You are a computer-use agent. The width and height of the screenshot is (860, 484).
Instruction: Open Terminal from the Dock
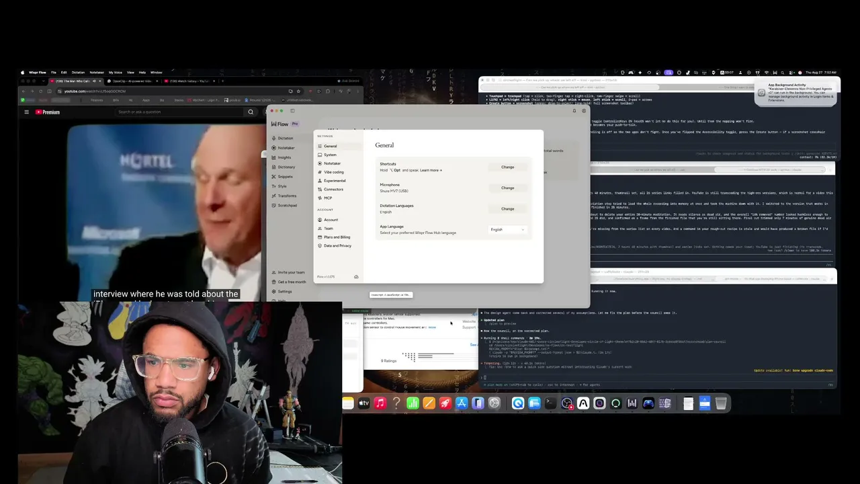550,403
